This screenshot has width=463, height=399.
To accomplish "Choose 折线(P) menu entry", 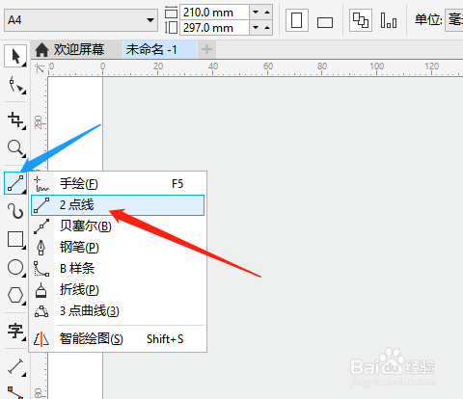I will (118, 290).
